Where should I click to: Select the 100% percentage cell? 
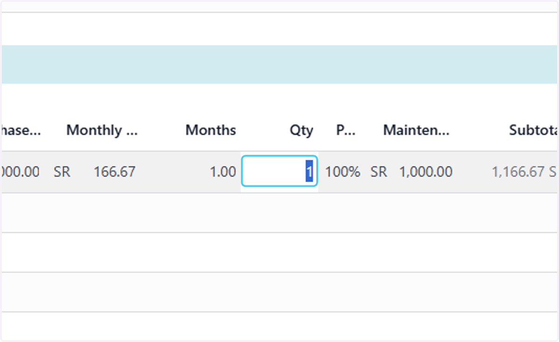click(342, 172)
